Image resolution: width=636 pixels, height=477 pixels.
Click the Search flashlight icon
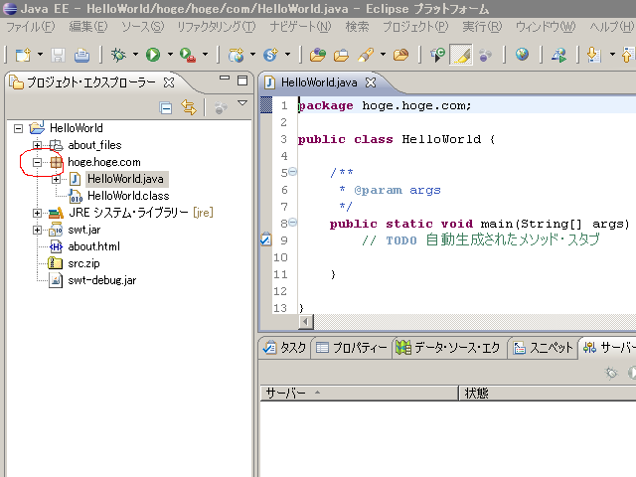point(366,55)
